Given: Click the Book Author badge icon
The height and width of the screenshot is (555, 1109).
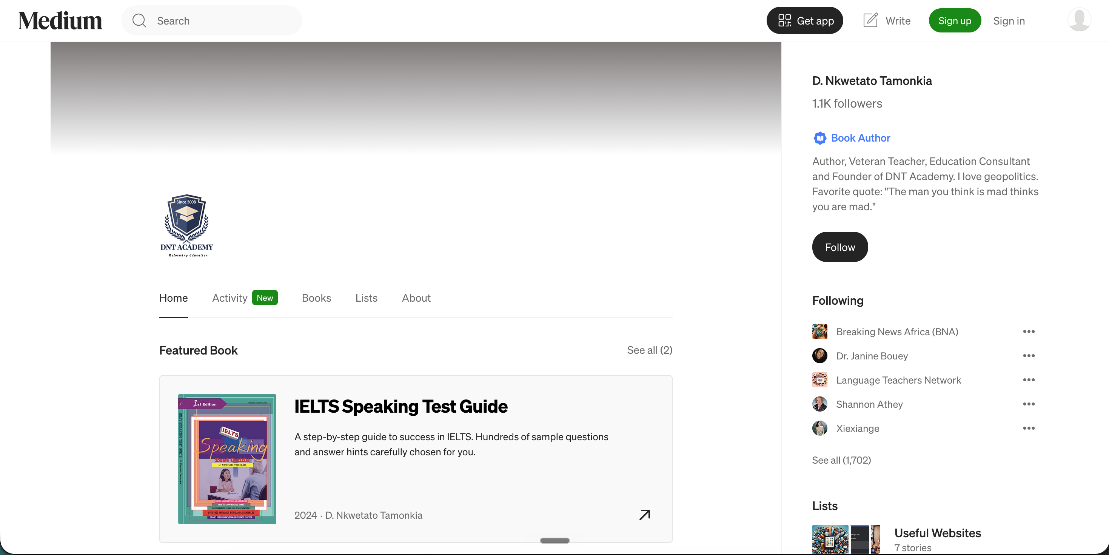Looking at the screenshot, I should [x=820, y=138].
